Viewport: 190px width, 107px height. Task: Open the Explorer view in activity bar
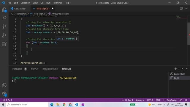[x=4, y=10]
